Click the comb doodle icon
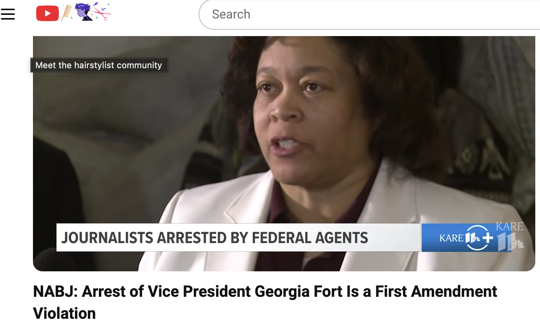The height and width of the screenshot is (327, 540). [x=67, y=12]
